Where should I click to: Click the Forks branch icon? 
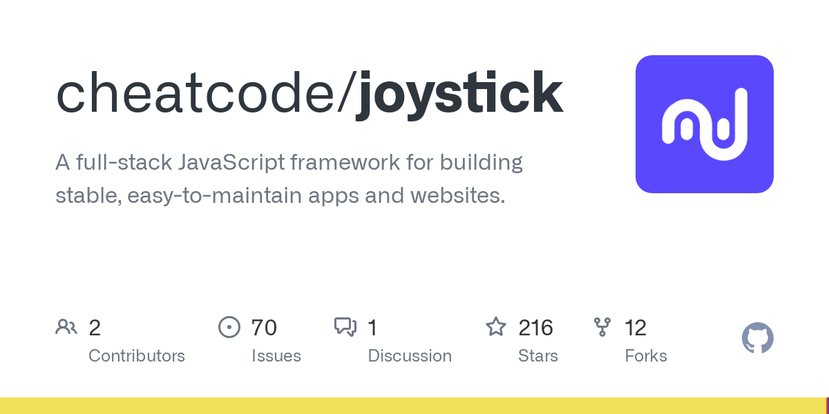point(602,327)
